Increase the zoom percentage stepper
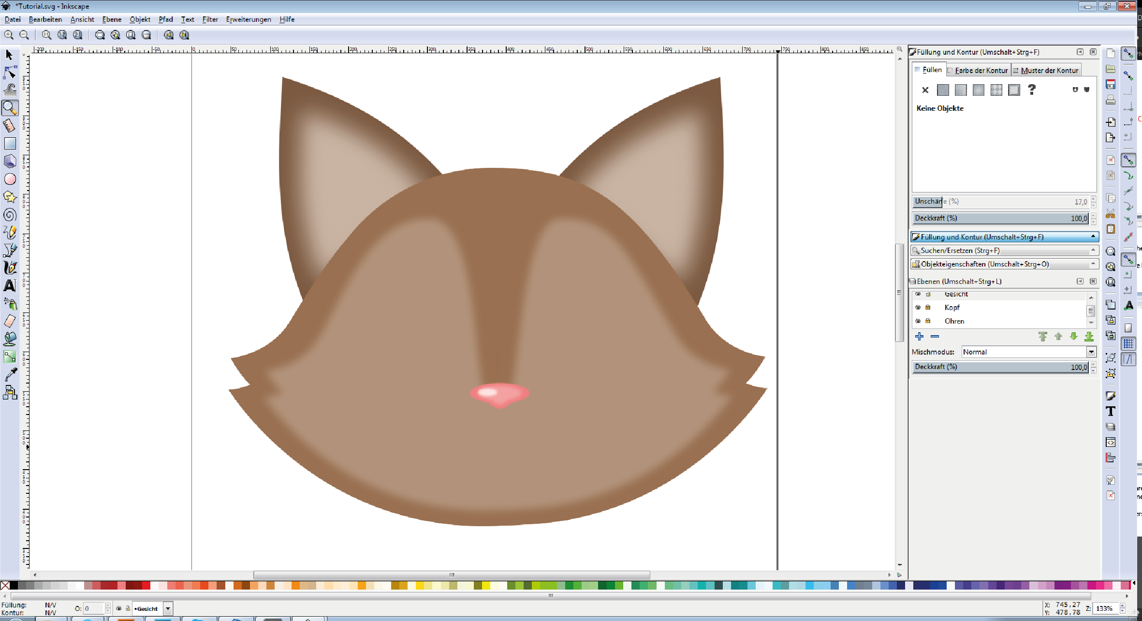The width and height of the screenshot is (1142, 621). [1123, 606]
